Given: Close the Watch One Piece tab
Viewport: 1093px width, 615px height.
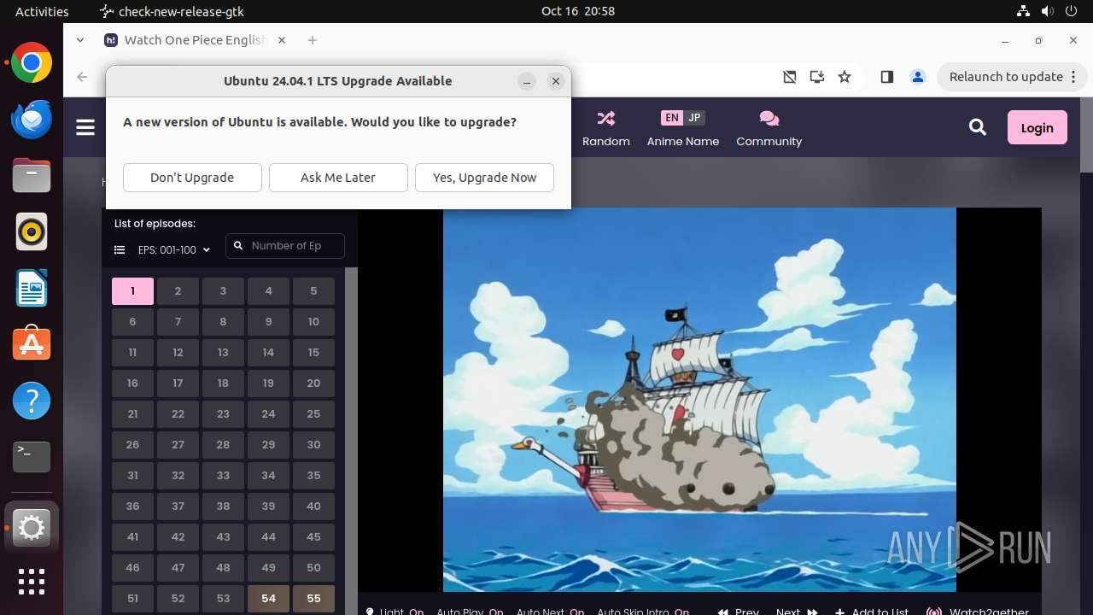Looking at the screenshot, I should (282, 40).
